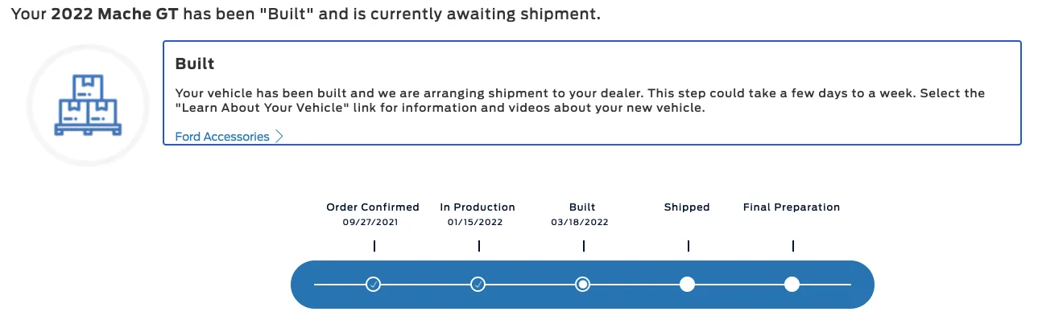The image size is (1038, 324).
Task: Click the vehicle built description paragraph
Action: click(580, 100)
